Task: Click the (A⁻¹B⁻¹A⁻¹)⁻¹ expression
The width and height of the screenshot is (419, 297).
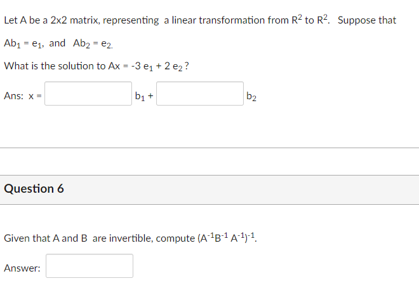Action: tap(227, 238)
